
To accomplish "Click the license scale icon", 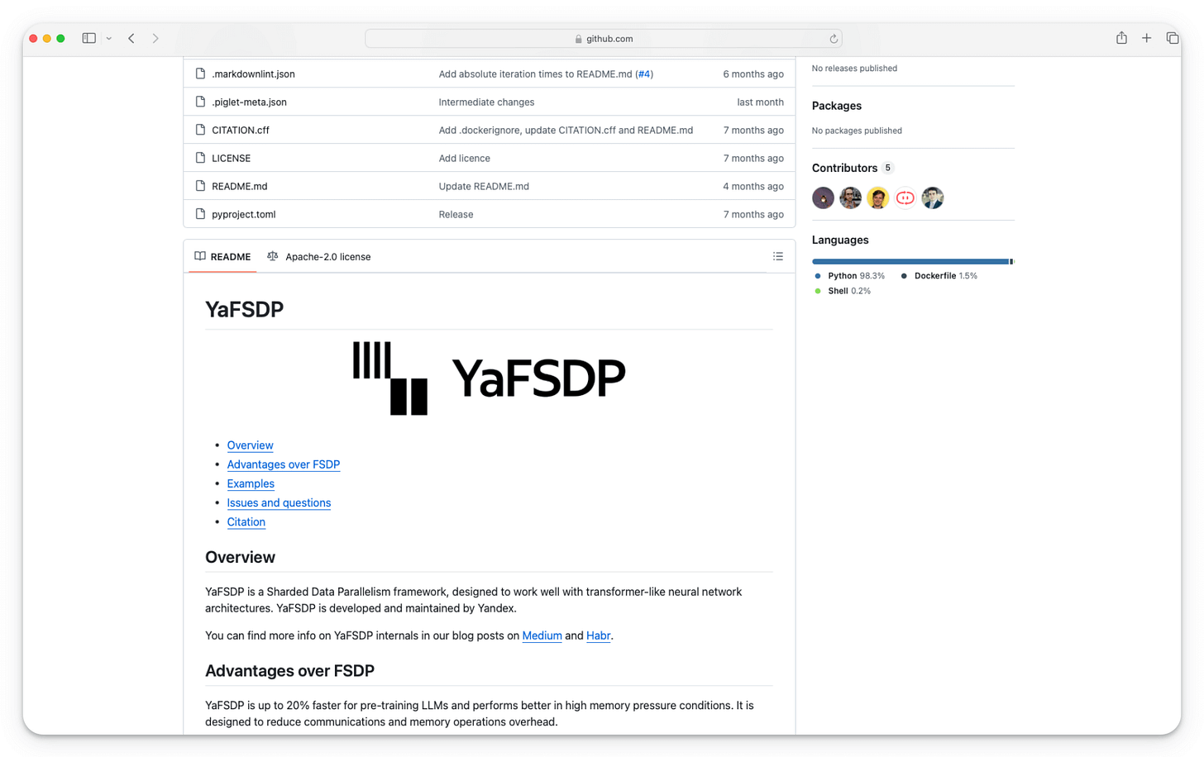I will point(272,256).
